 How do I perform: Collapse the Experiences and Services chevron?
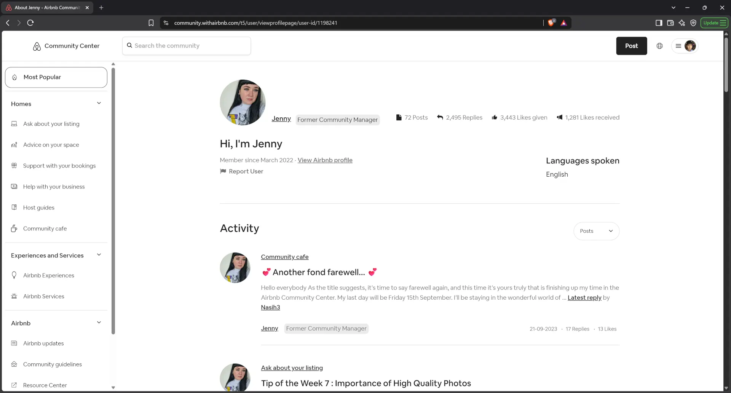tap(99, 255)
